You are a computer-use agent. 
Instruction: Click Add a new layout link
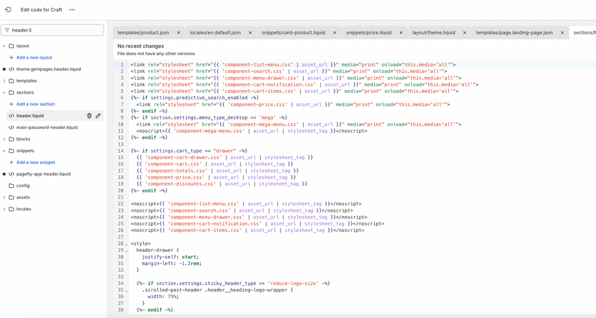[34, 58]
